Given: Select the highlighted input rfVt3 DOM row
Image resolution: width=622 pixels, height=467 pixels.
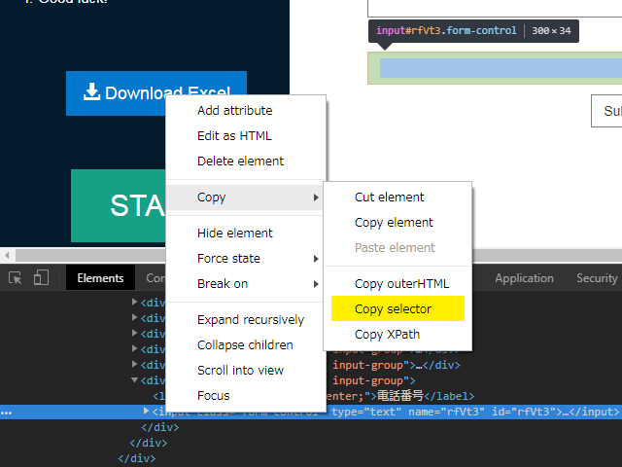Looking at the screenshot, I should (311, 412).
